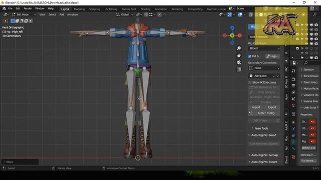Image resolution: width=321 pixels, height=180 pixels.
Task: Open the Armature menu in viewport header
Action: click(72, 14)
